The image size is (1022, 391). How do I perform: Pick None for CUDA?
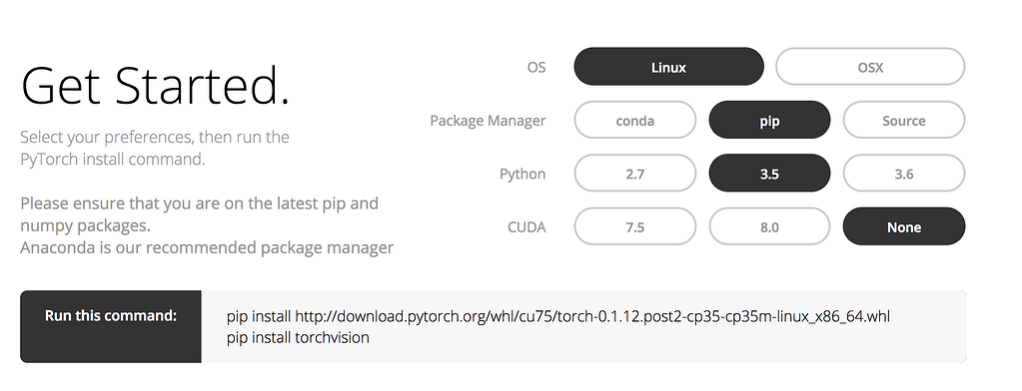[x=904, y=227]
